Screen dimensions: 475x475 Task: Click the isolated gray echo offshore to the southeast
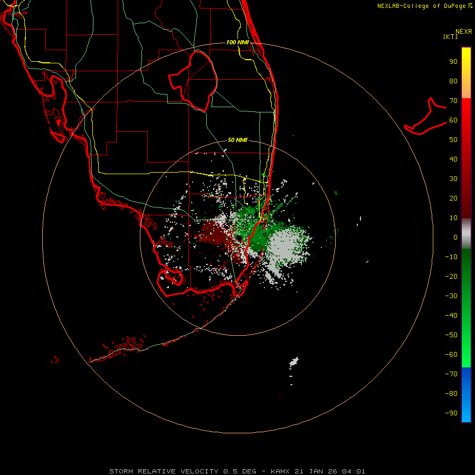tap(294, 362)
